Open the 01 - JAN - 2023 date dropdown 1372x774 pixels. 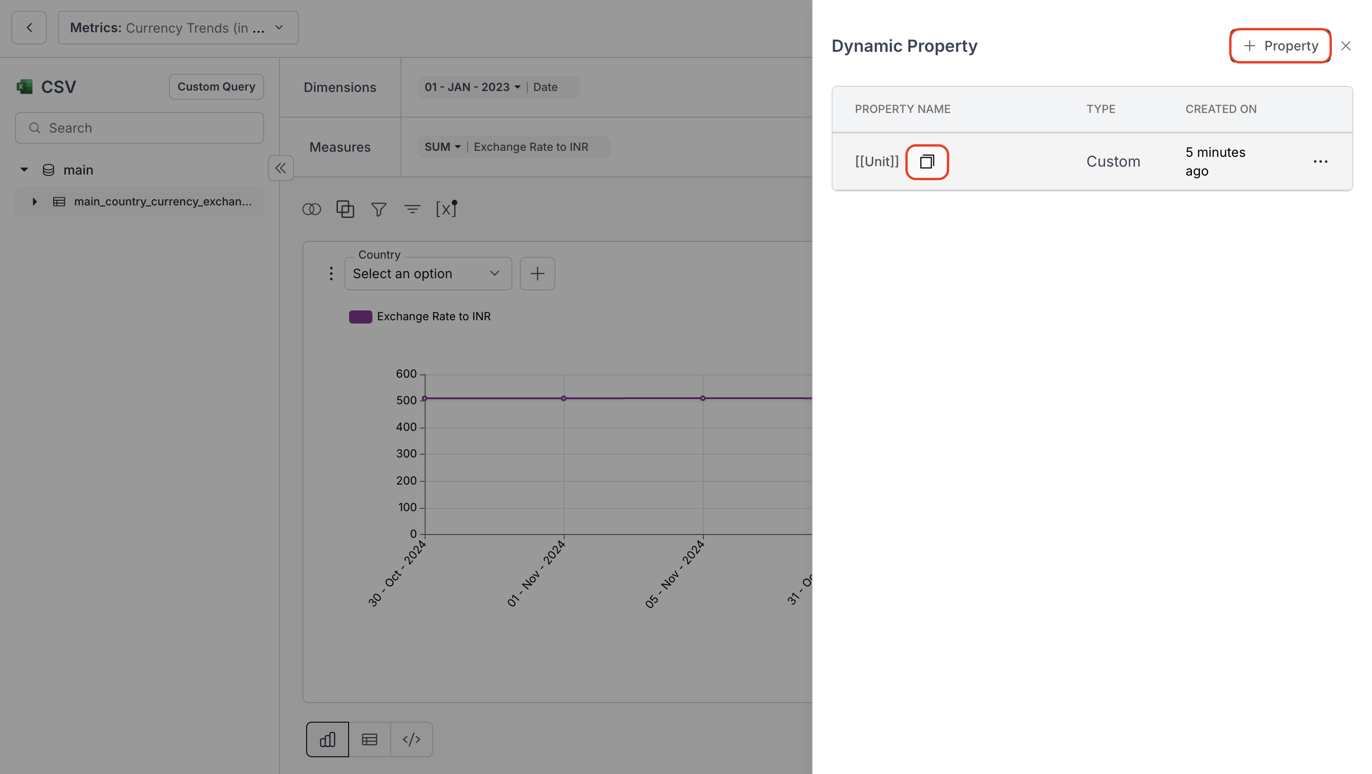[471, 87]
